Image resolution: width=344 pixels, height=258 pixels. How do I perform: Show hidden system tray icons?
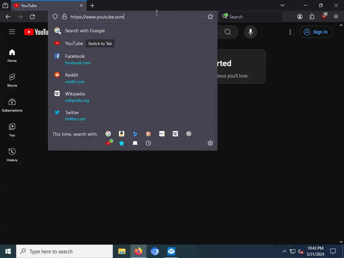click(284, 251)
